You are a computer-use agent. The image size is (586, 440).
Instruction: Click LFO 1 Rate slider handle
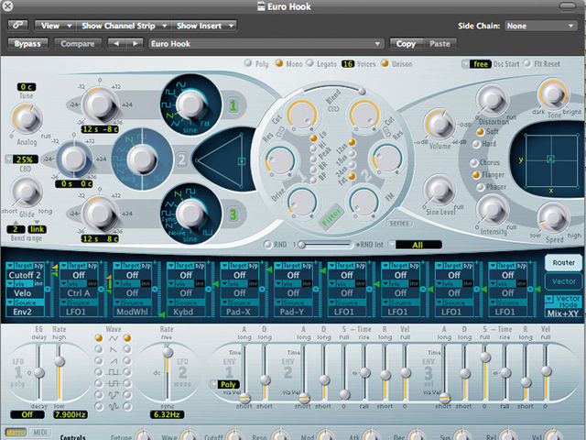pyautogui.click(x=60, y=361)
